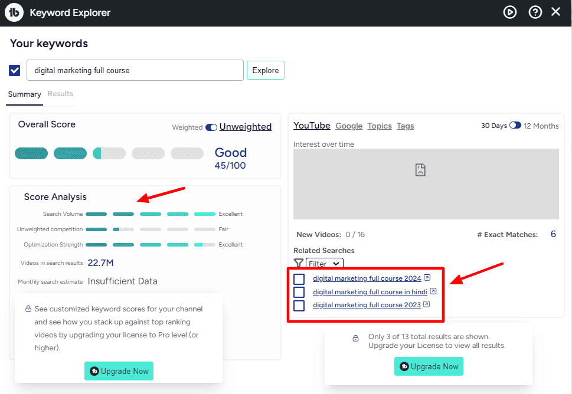The width and height of the screenshot is (572, 394).
Task: Click the lock icon above upgrade message
Action: 355,338
